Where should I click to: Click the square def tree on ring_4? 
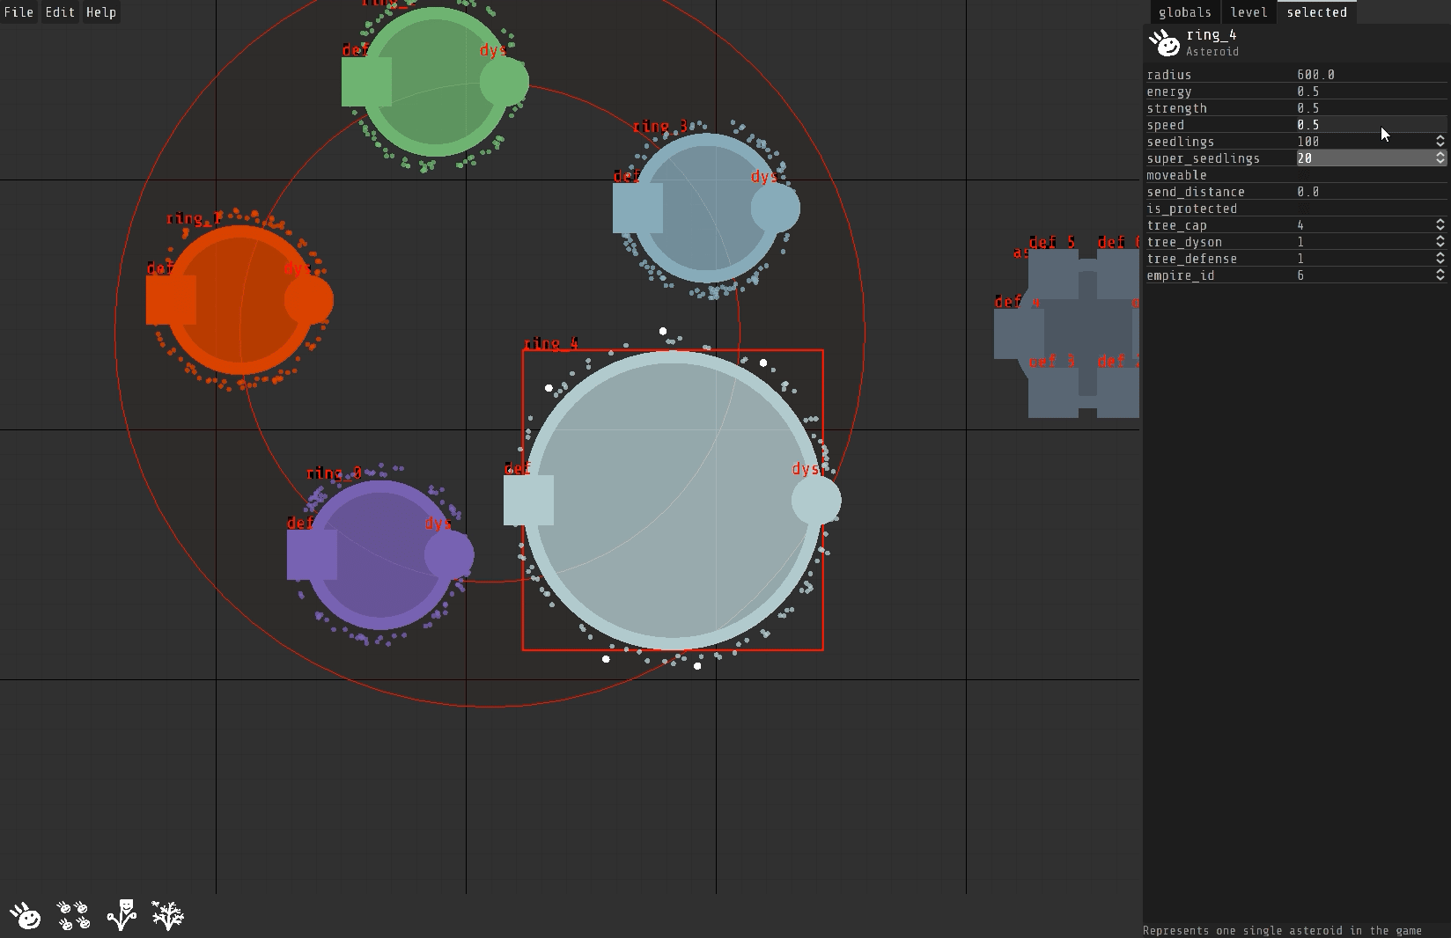click(x=528, y=500)
